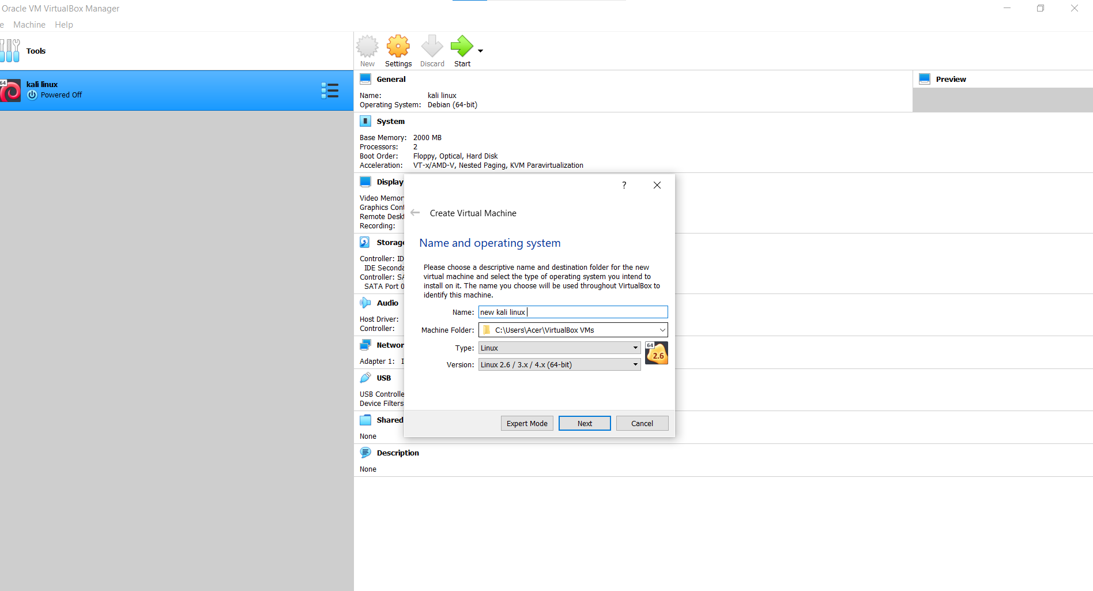Click the Expert Mode button
Viewport: 1093px width, 591px height.
pos(527,423)
